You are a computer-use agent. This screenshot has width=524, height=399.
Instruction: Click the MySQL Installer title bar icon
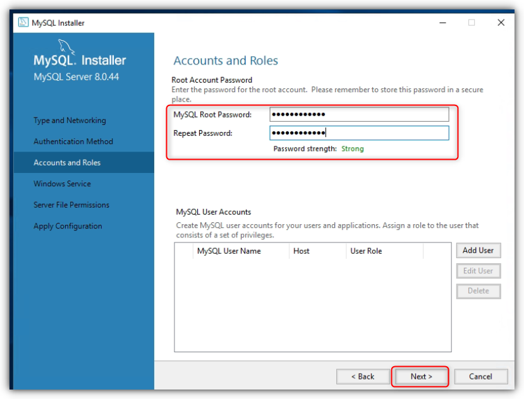tap(23, 22)
